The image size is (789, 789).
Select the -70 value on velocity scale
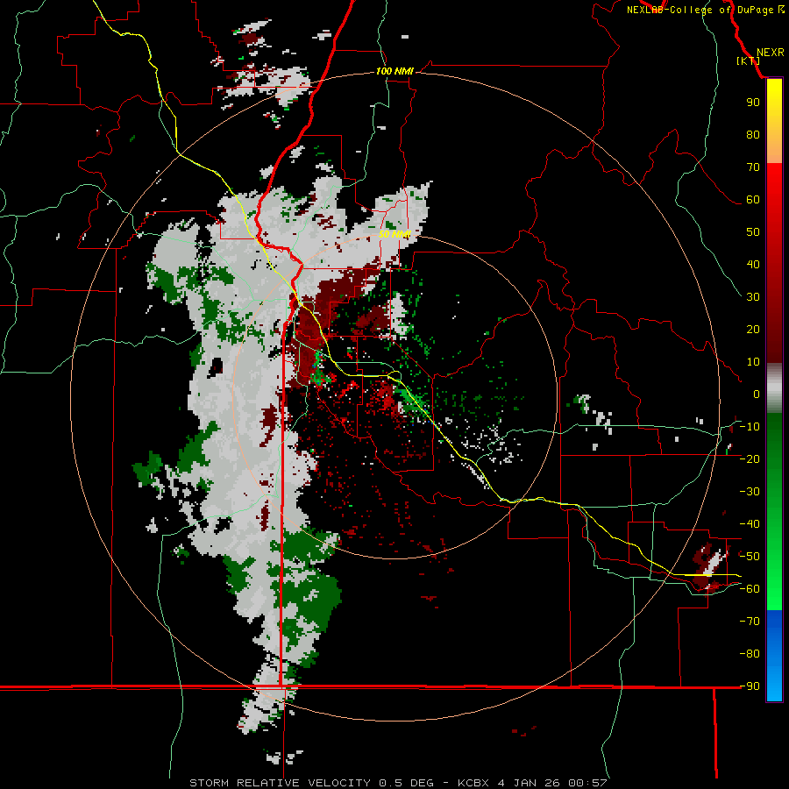750,622
